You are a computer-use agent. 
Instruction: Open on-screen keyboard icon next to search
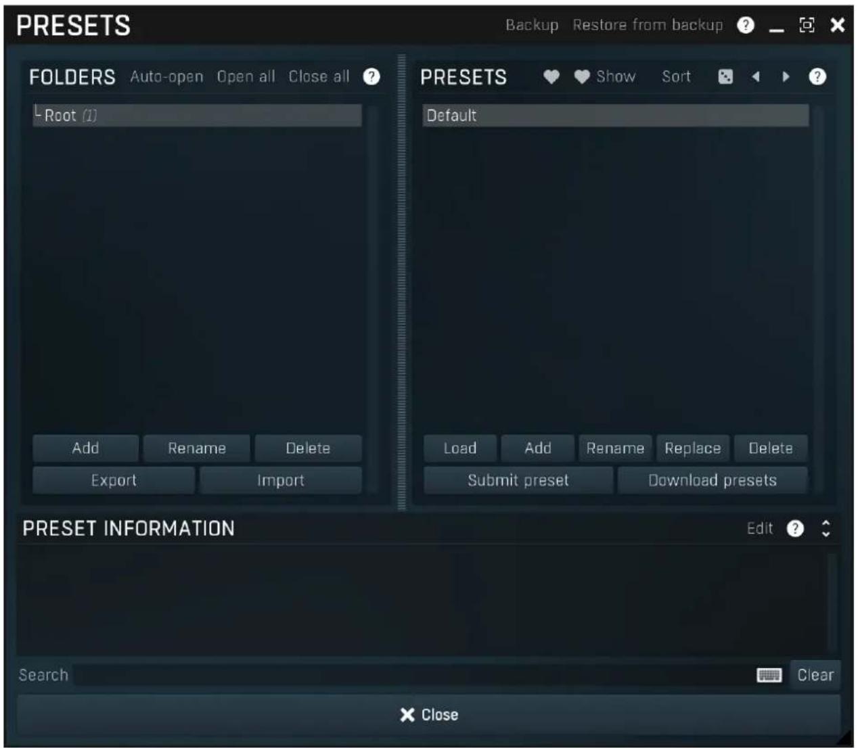click(x=769, y=675)
